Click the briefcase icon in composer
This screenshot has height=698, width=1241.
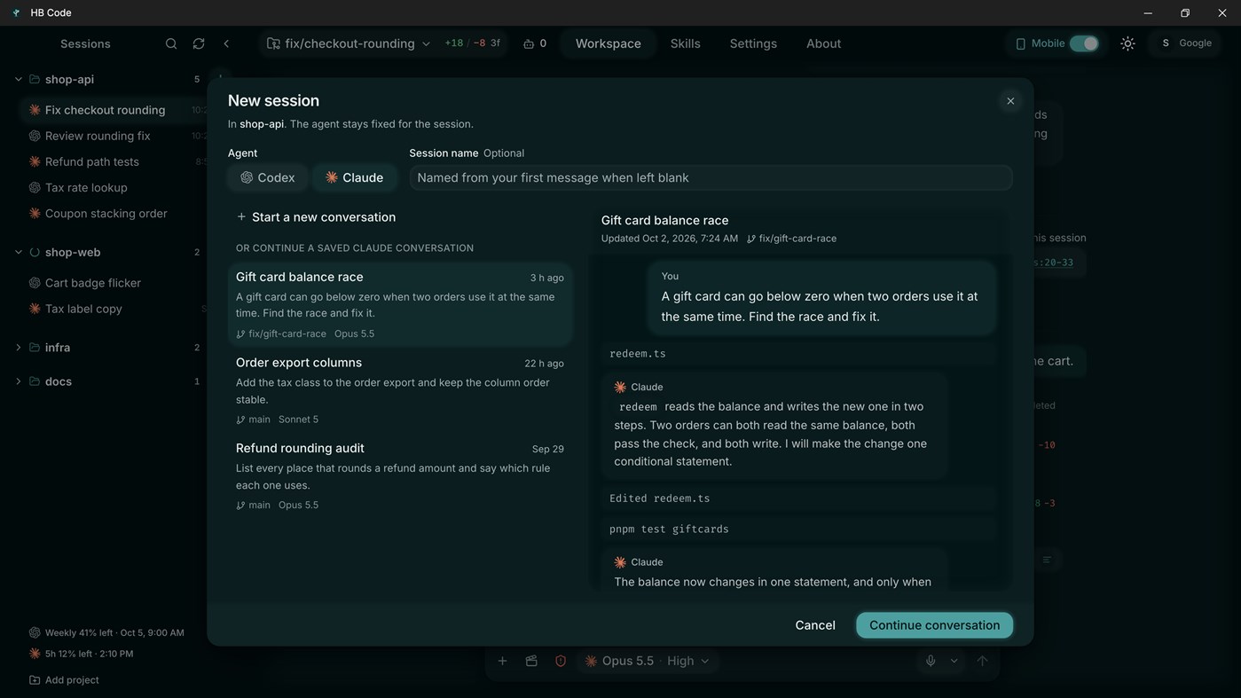(531, 661)
